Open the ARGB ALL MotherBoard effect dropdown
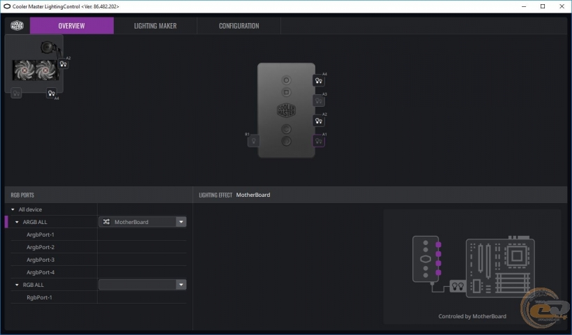572x335 pixels. 181,222
